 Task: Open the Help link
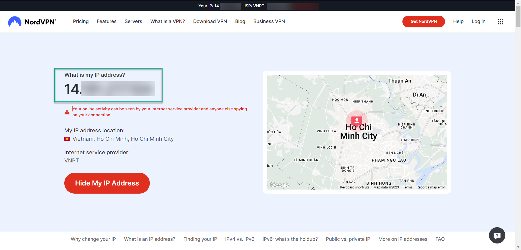[x=458, y=21]
